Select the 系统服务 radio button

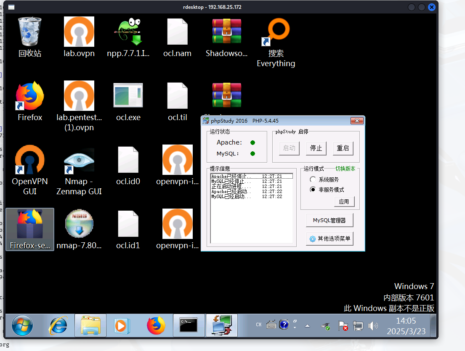pos(313,180)
